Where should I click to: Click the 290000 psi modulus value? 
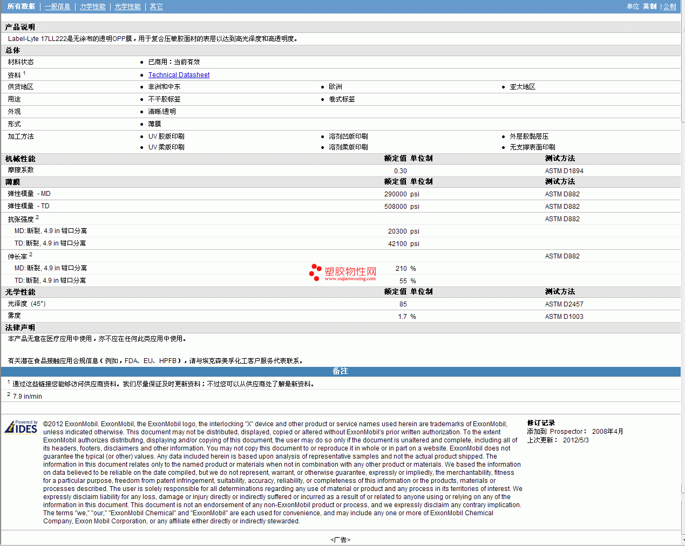(402, 194)
